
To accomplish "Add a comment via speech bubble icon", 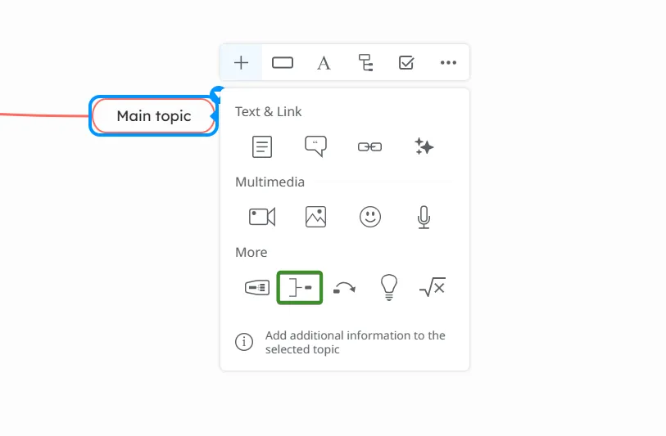I will click(315, 146).
